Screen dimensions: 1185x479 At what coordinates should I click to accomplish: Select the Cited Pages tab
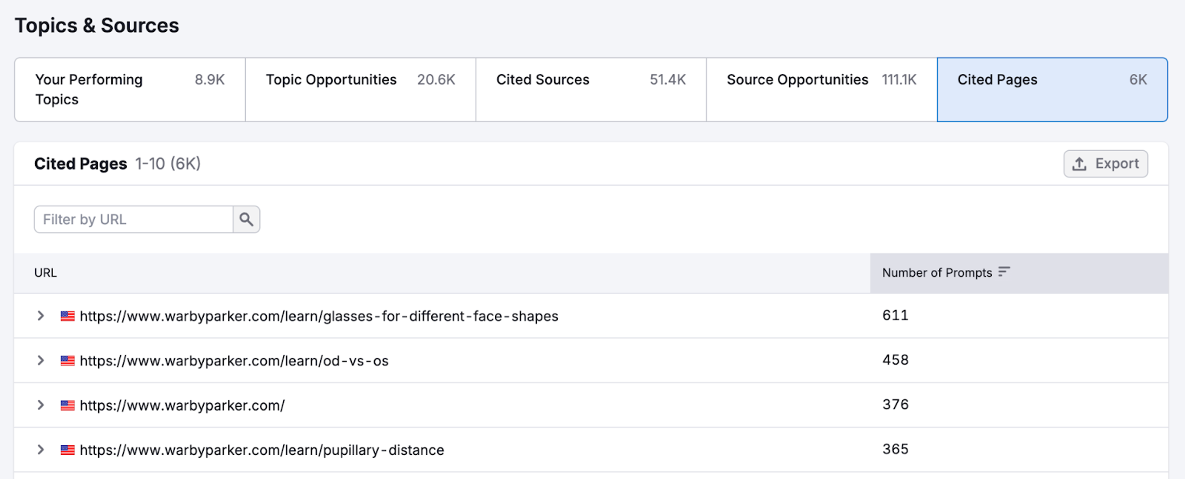pos(1052,90)
